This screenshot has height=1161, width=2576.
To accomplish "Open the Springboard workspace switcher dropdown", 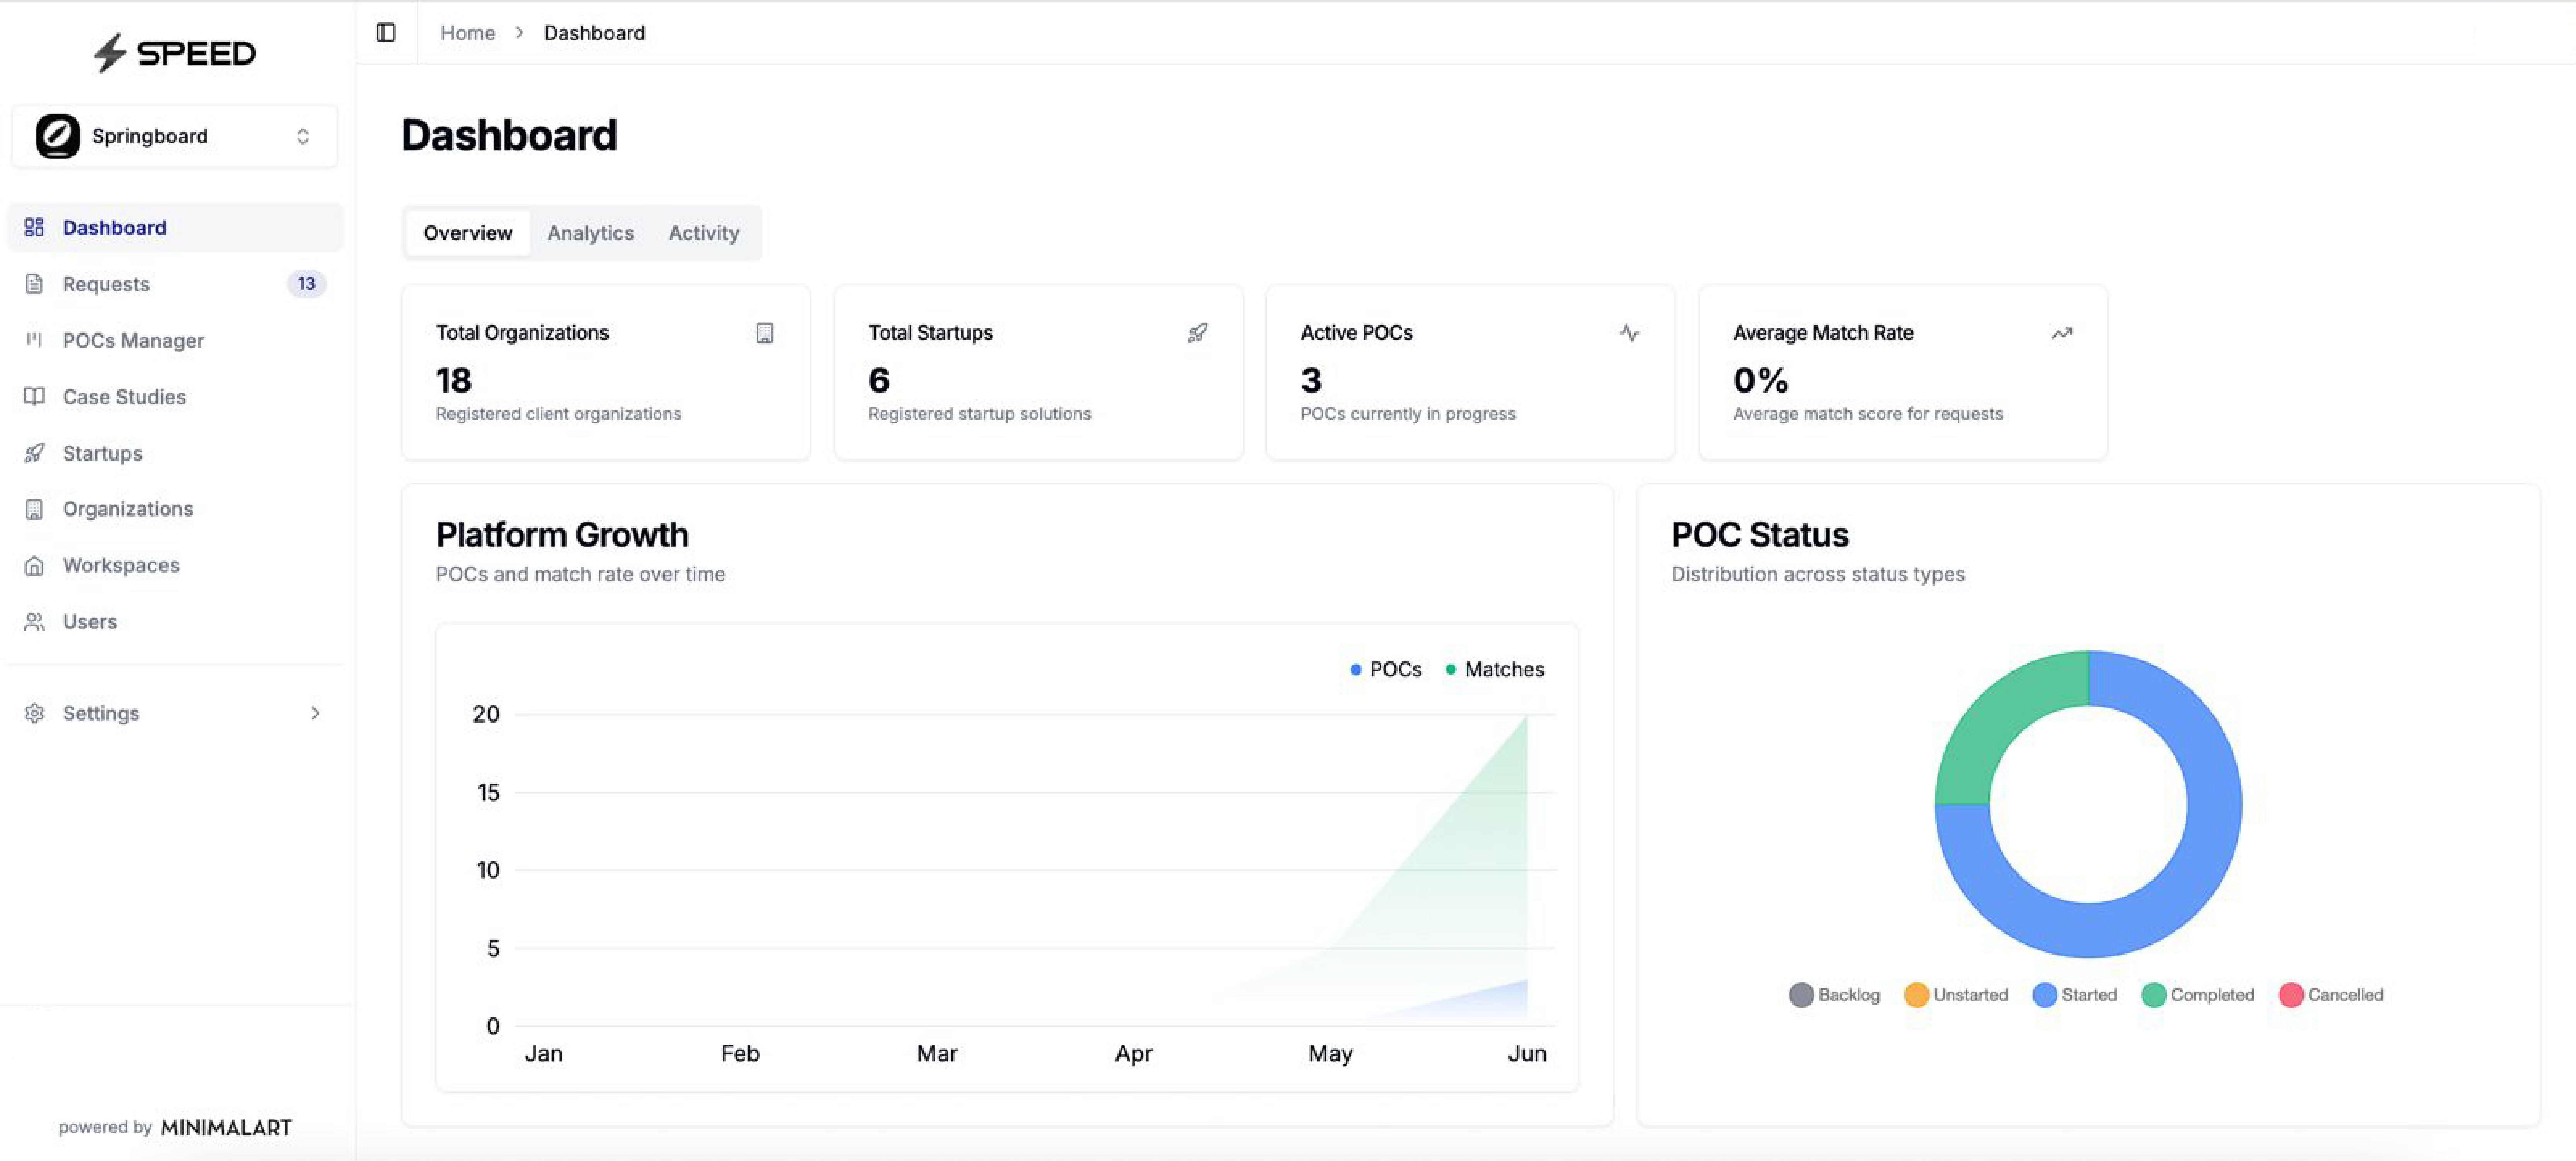I will [175, 136].
